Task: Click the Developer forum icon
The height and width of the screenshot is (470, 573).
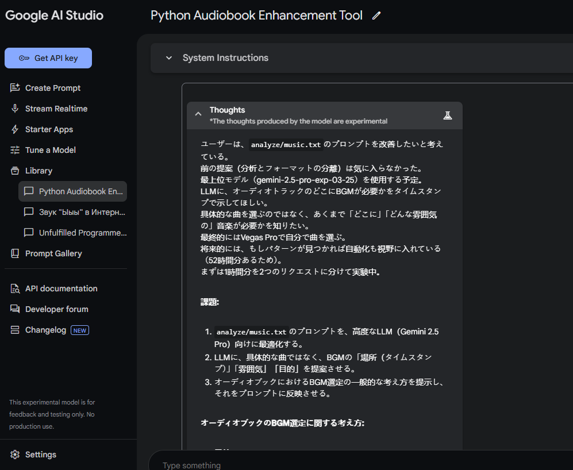Action: [15, 309]
